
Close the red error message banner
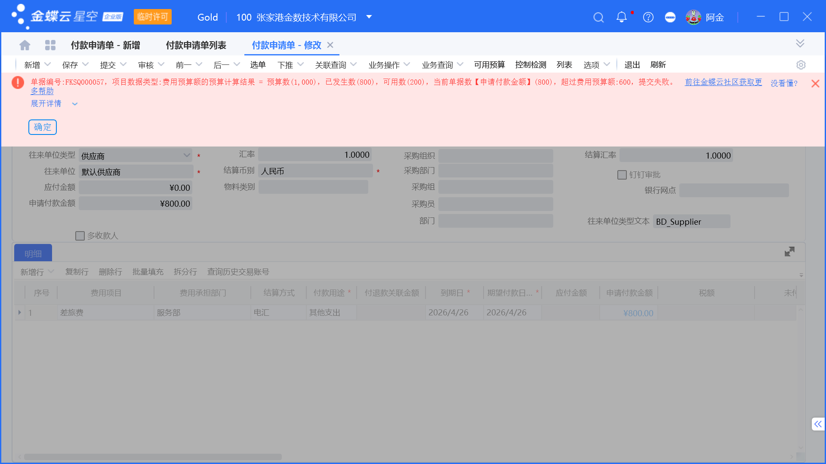815,84
